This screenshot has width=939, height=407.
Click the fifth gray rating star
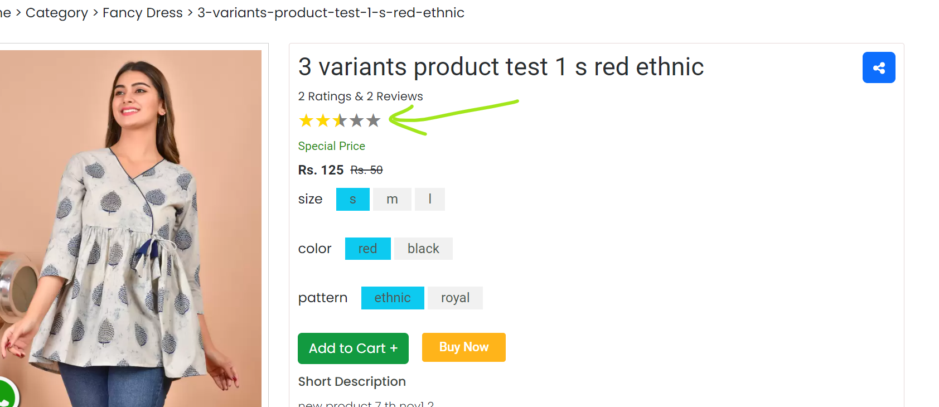[373, 120]
